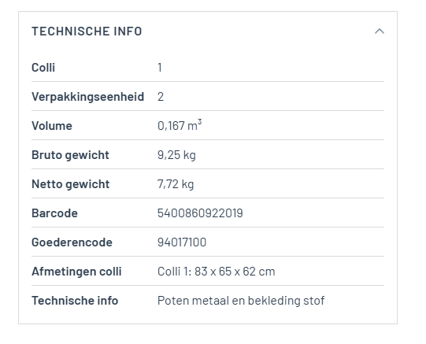This screenshot has width=426, height=344.
Task: Click the Technische info row label
Action: (75, 301)
